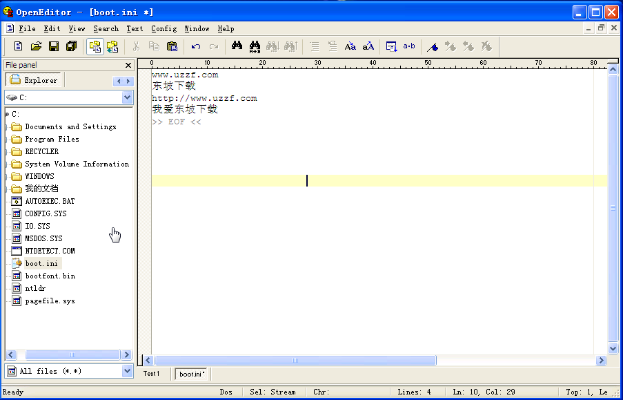Click the copy icon in toolbar
Screen dimensions: 623x400
coord(154,46)
